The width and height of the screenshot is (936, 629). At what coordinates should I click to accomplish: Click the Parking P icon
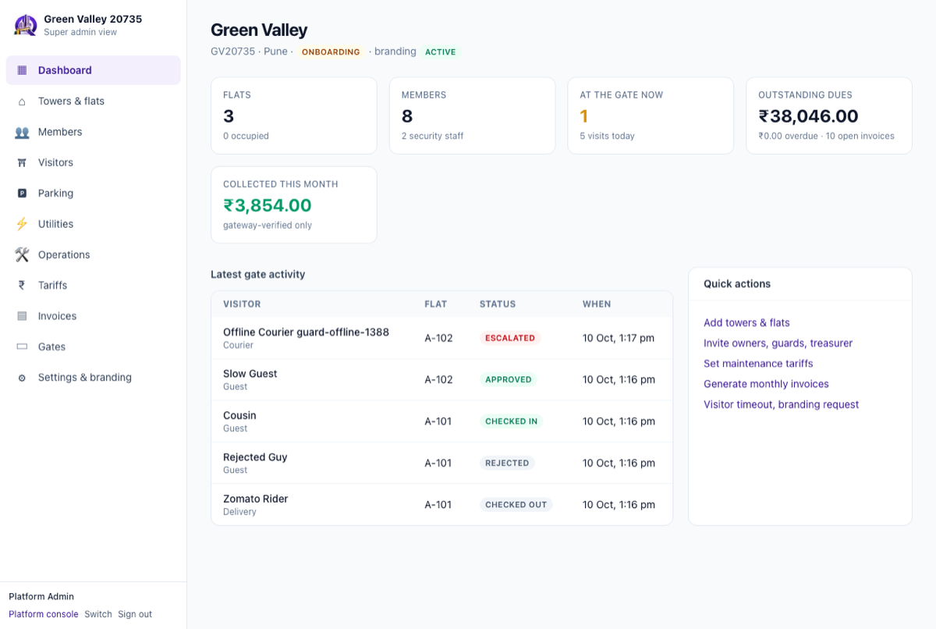(22, 194)
